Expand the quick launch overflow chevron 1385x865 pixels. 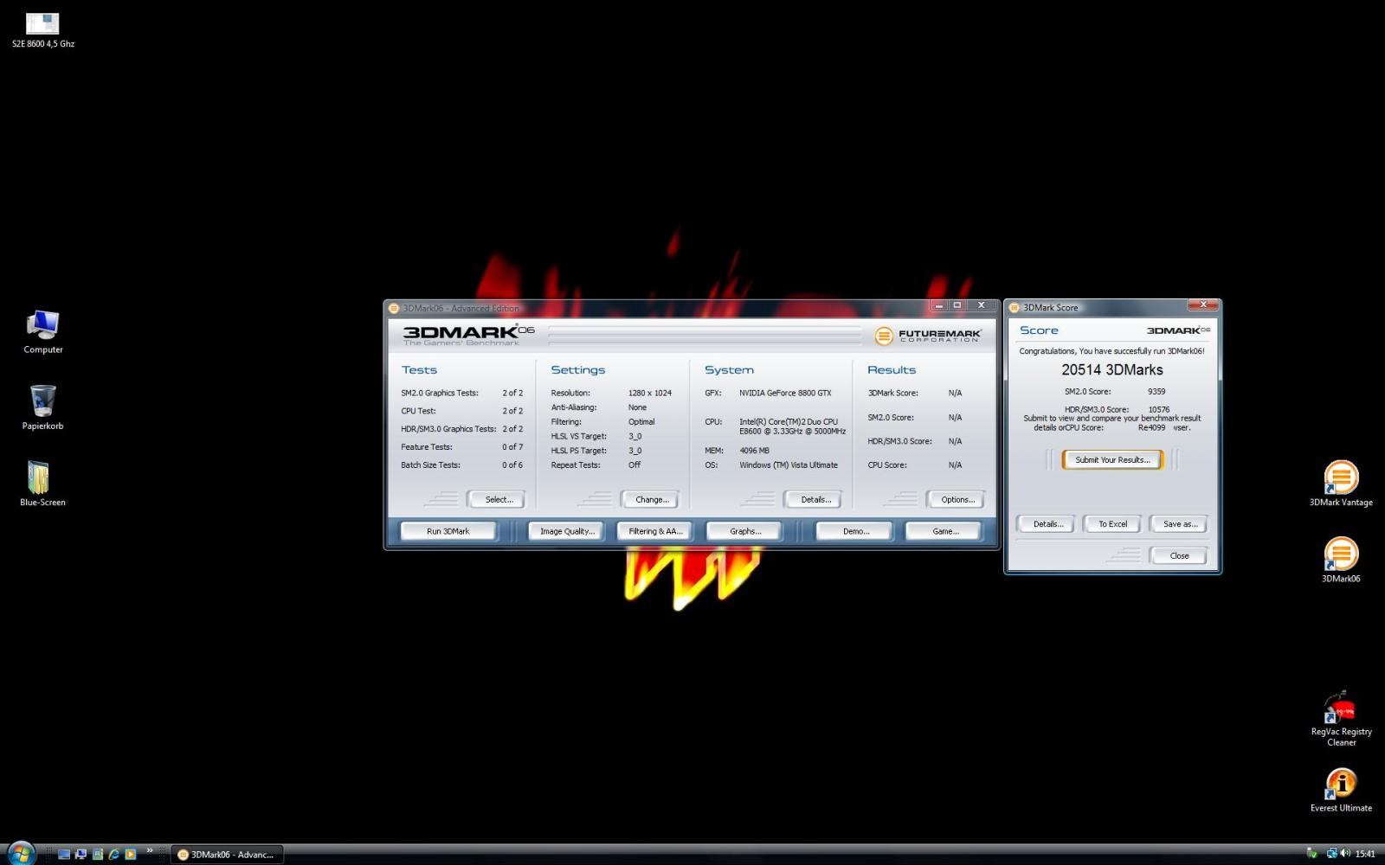149,851
